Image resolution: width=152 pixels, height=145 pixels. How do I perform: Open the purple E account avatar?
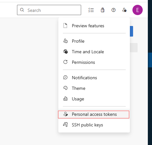pos(138,10)
